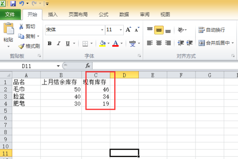
Task: Switch to the 页面布局 Page Layout tab
Action: [x=78, y=15]
